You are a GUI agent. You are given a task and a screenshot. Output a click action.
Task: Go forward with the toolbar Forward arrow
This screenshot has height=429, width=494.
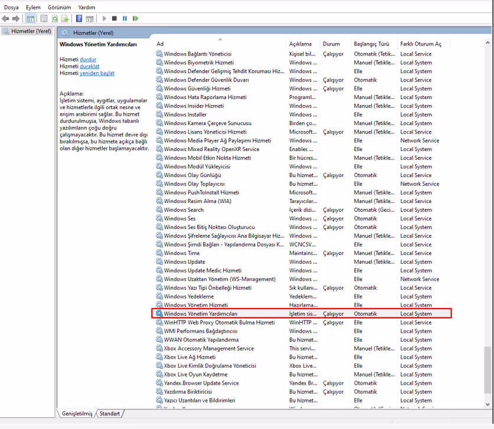pyautogui.click(x=16, y=18)
